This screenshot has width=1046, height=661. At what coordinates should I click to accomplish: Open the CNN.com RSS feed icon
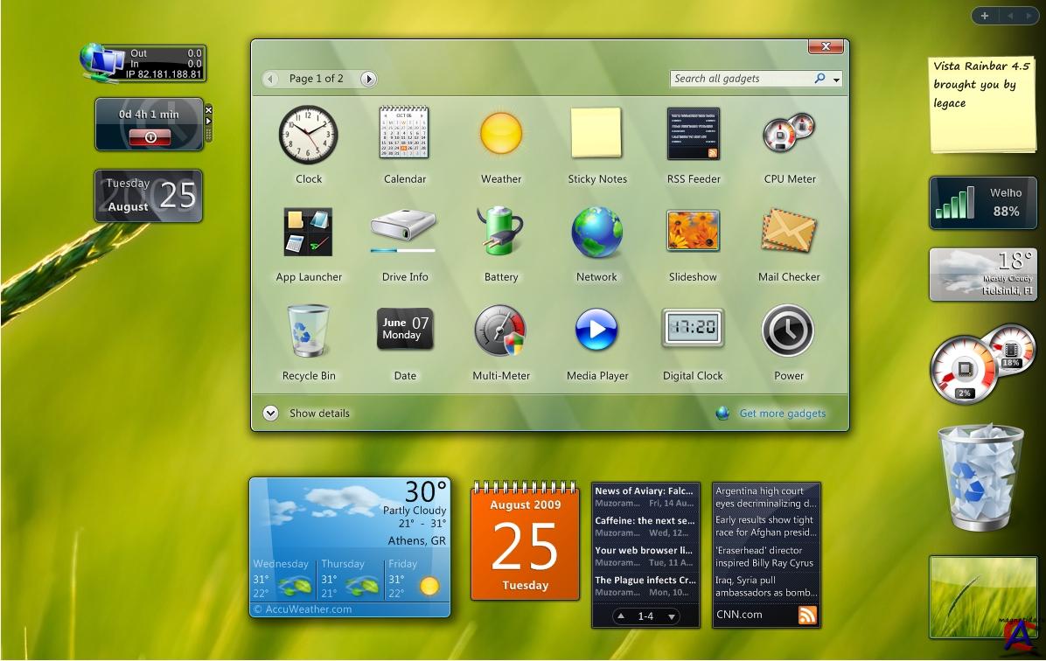807,615
